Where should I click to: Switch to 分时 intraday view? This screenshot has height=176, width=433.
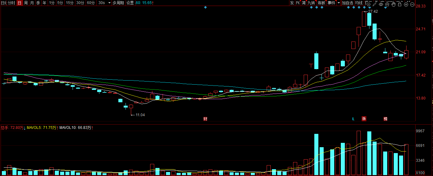(11, 3)
